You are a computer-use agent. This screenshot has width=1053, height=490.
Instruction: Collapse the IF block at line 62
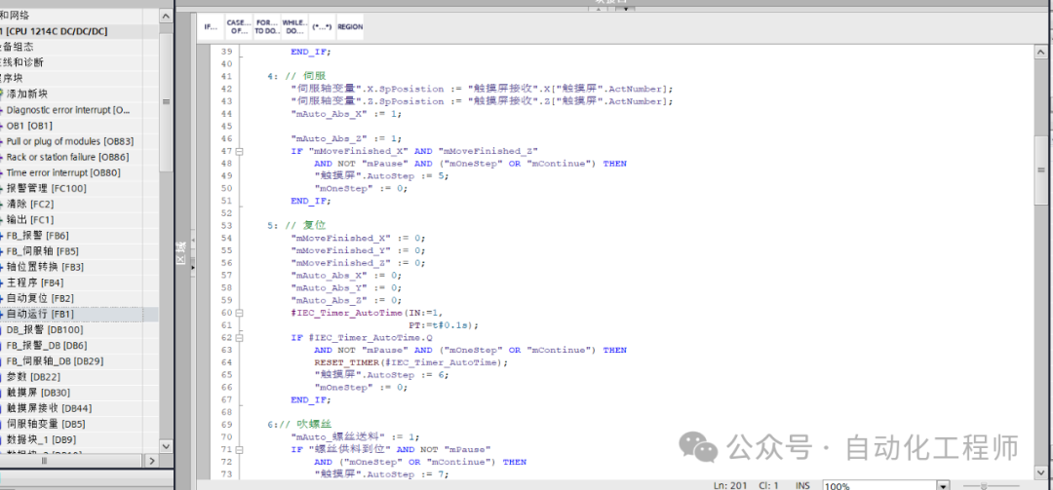coord(239,338)
